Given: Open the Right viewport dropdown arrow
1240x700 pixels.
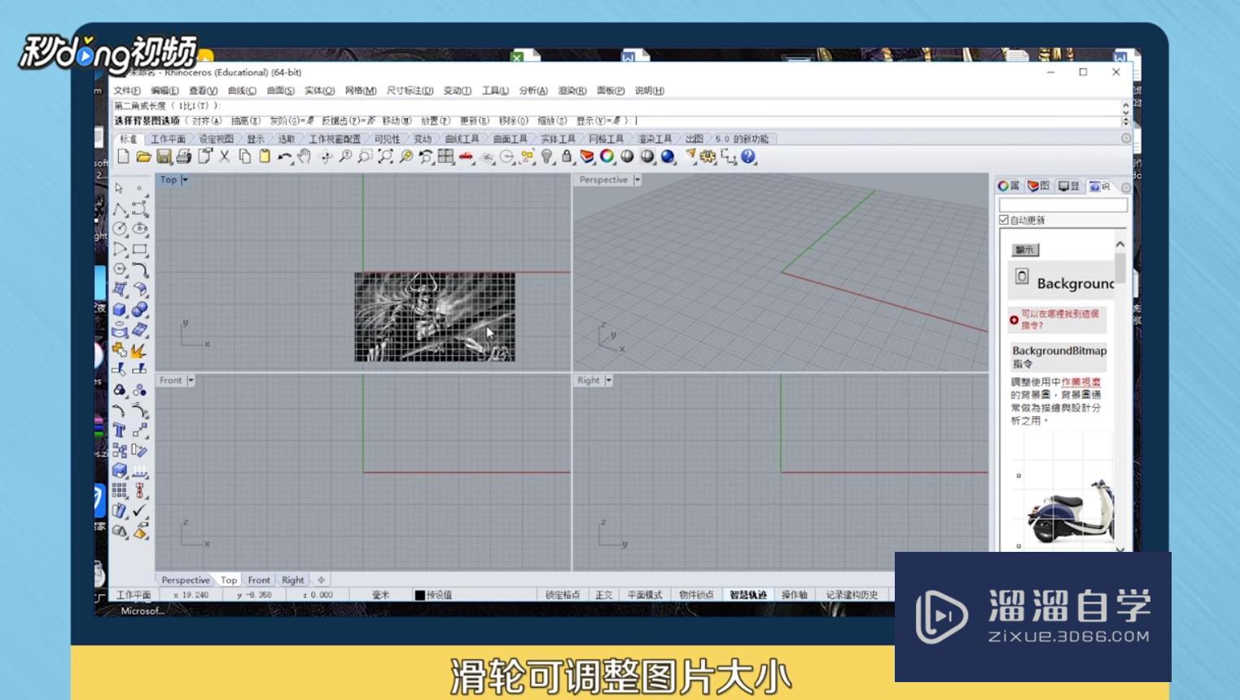Looking at the screenshot, I should 608,380.
